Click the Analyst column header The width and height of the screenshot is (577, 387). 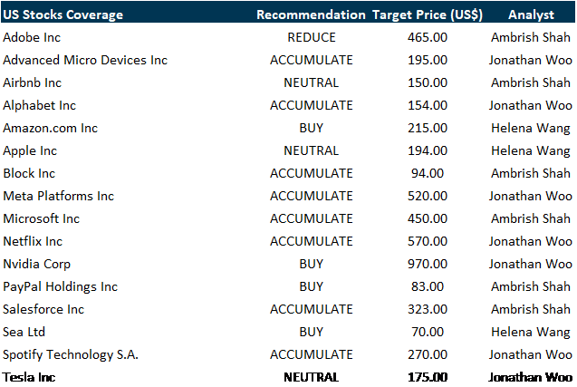[x=531, y=15]
